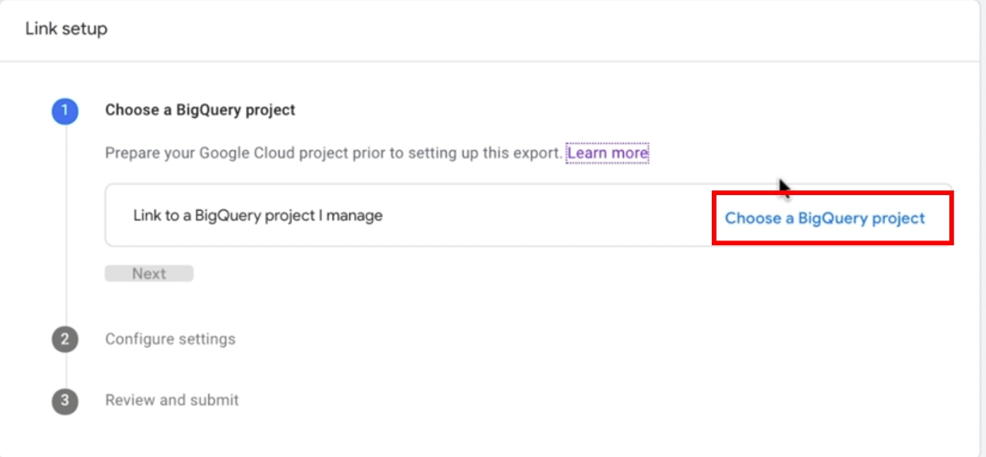Click the connector line between steps 2 and 3
The width and height of the screenshot is (986, 457).
(x=65, y=370)
